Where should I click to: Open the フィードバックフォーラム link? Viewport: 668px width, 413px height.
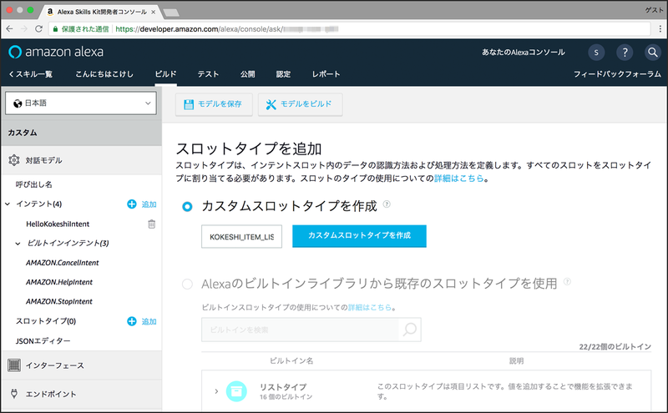[x=617, y=74]
